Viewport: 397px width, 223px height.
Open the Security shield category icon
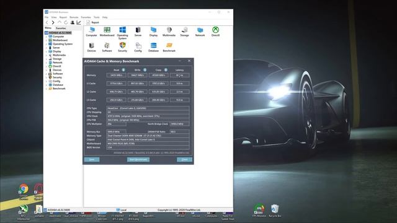pos(122,47)
